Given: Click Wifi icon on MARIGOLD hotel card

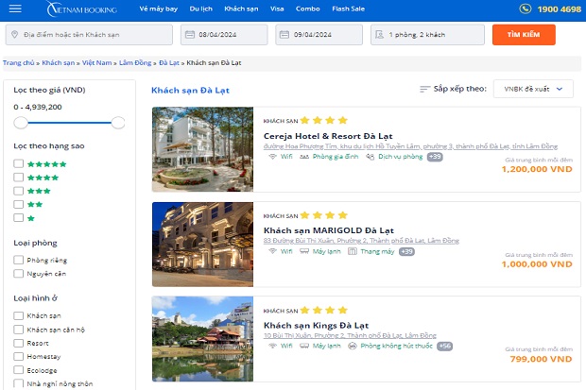Looking at the screenshot, I should [273, 251].
